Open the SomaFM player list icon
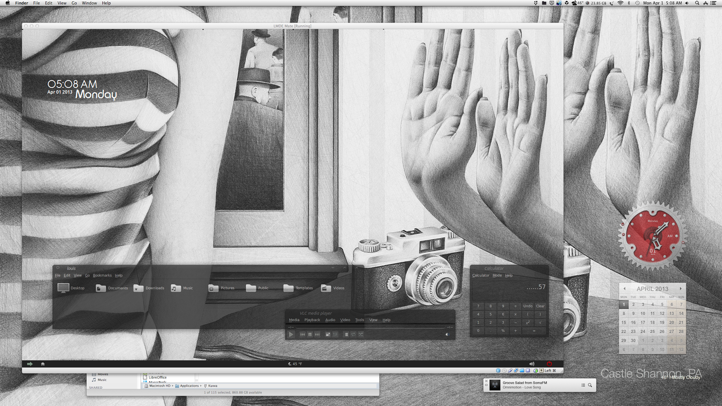This screenshot has height=406, width=722. pyautogui.click(x=583, y=385)
